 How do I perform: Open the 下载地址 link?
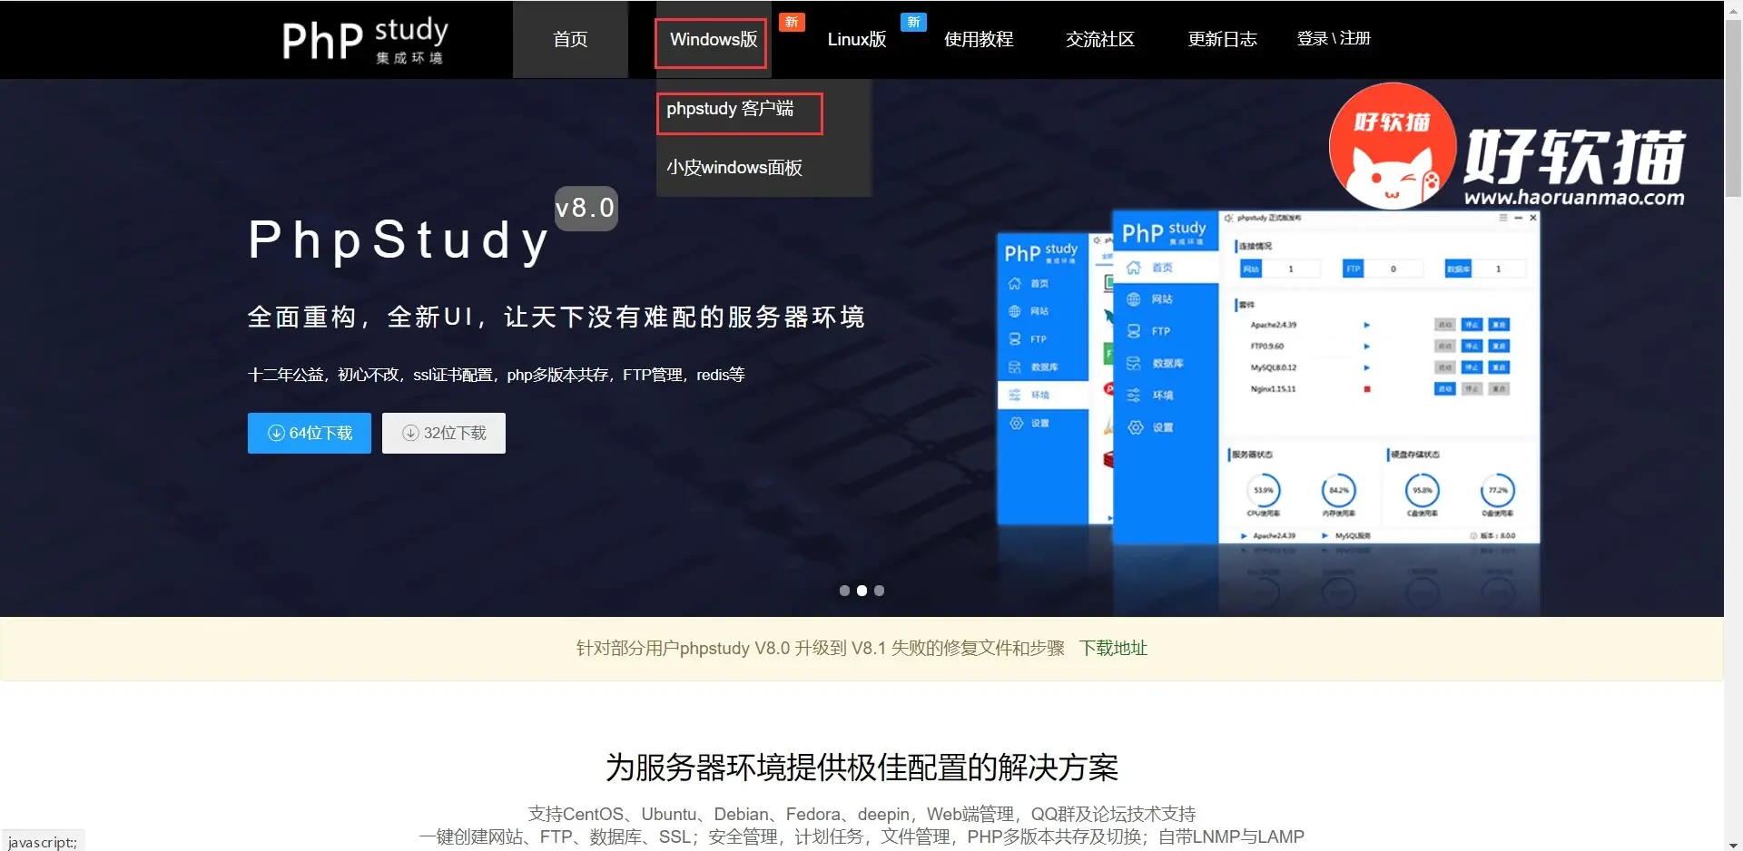click(1113, 648)
